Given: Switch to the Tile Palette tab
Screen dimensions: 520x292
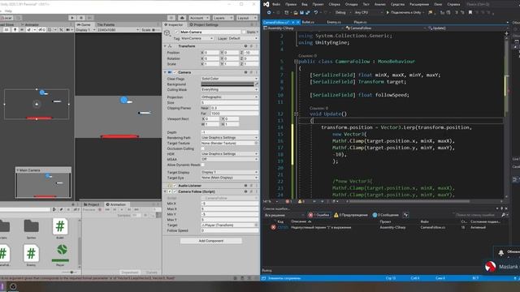Looking at the screenshot, I should tap(106, 24).
